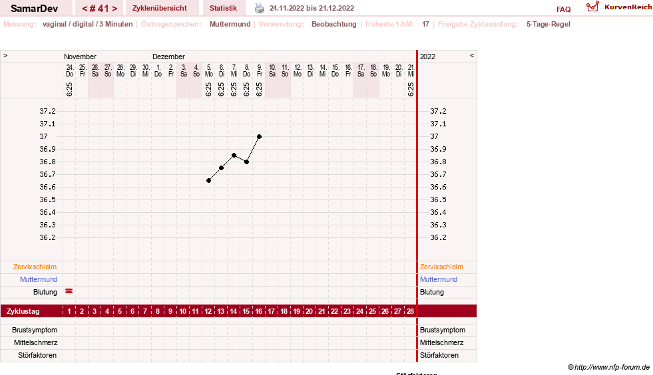653x375 pixels.
Task: Click the Beobachtung usage value
Action: point(334,24)
